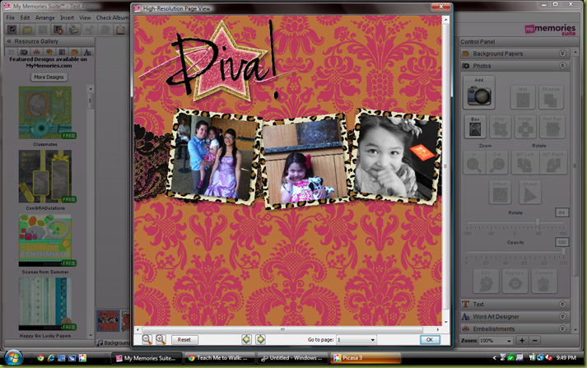Viewport: 587px width, 368px height.
Task: Click OK to close the page view
Action: point(430,339)
